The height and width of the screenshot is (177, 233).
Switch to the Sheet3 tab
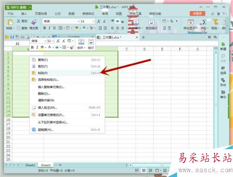pos(46,165)
